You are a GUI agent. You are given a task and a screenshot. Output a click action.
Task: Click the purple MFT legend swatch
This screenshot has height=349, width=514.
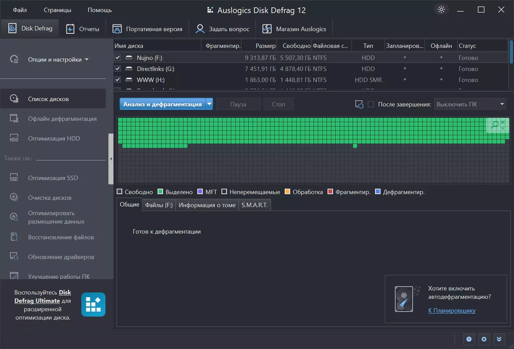(x=200, y=192)
